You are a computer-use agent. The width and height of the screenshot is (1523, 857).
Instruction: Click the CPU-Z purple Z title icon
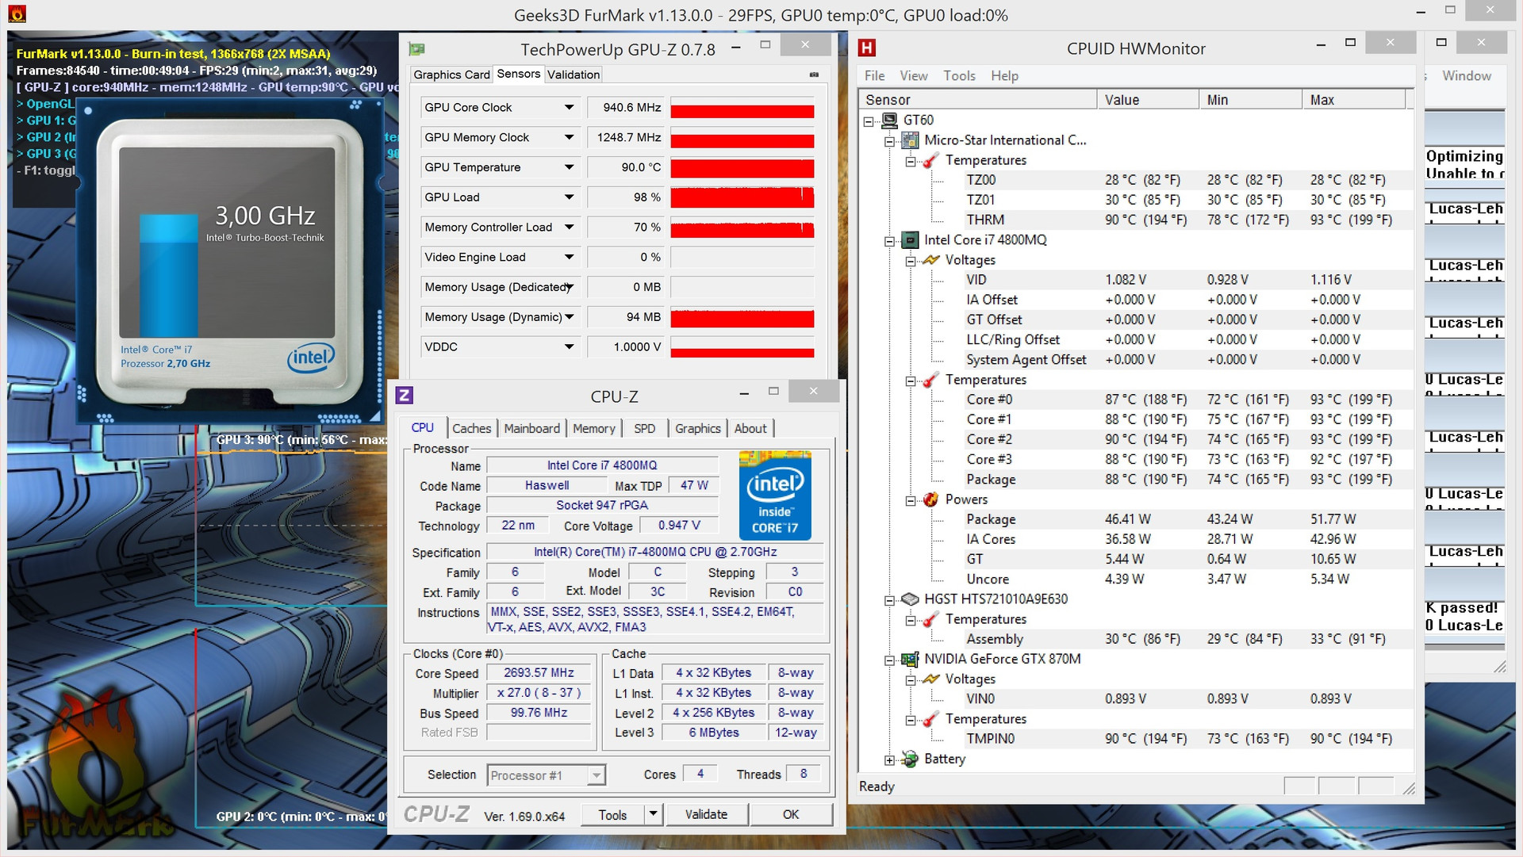[x=405, y=396]
